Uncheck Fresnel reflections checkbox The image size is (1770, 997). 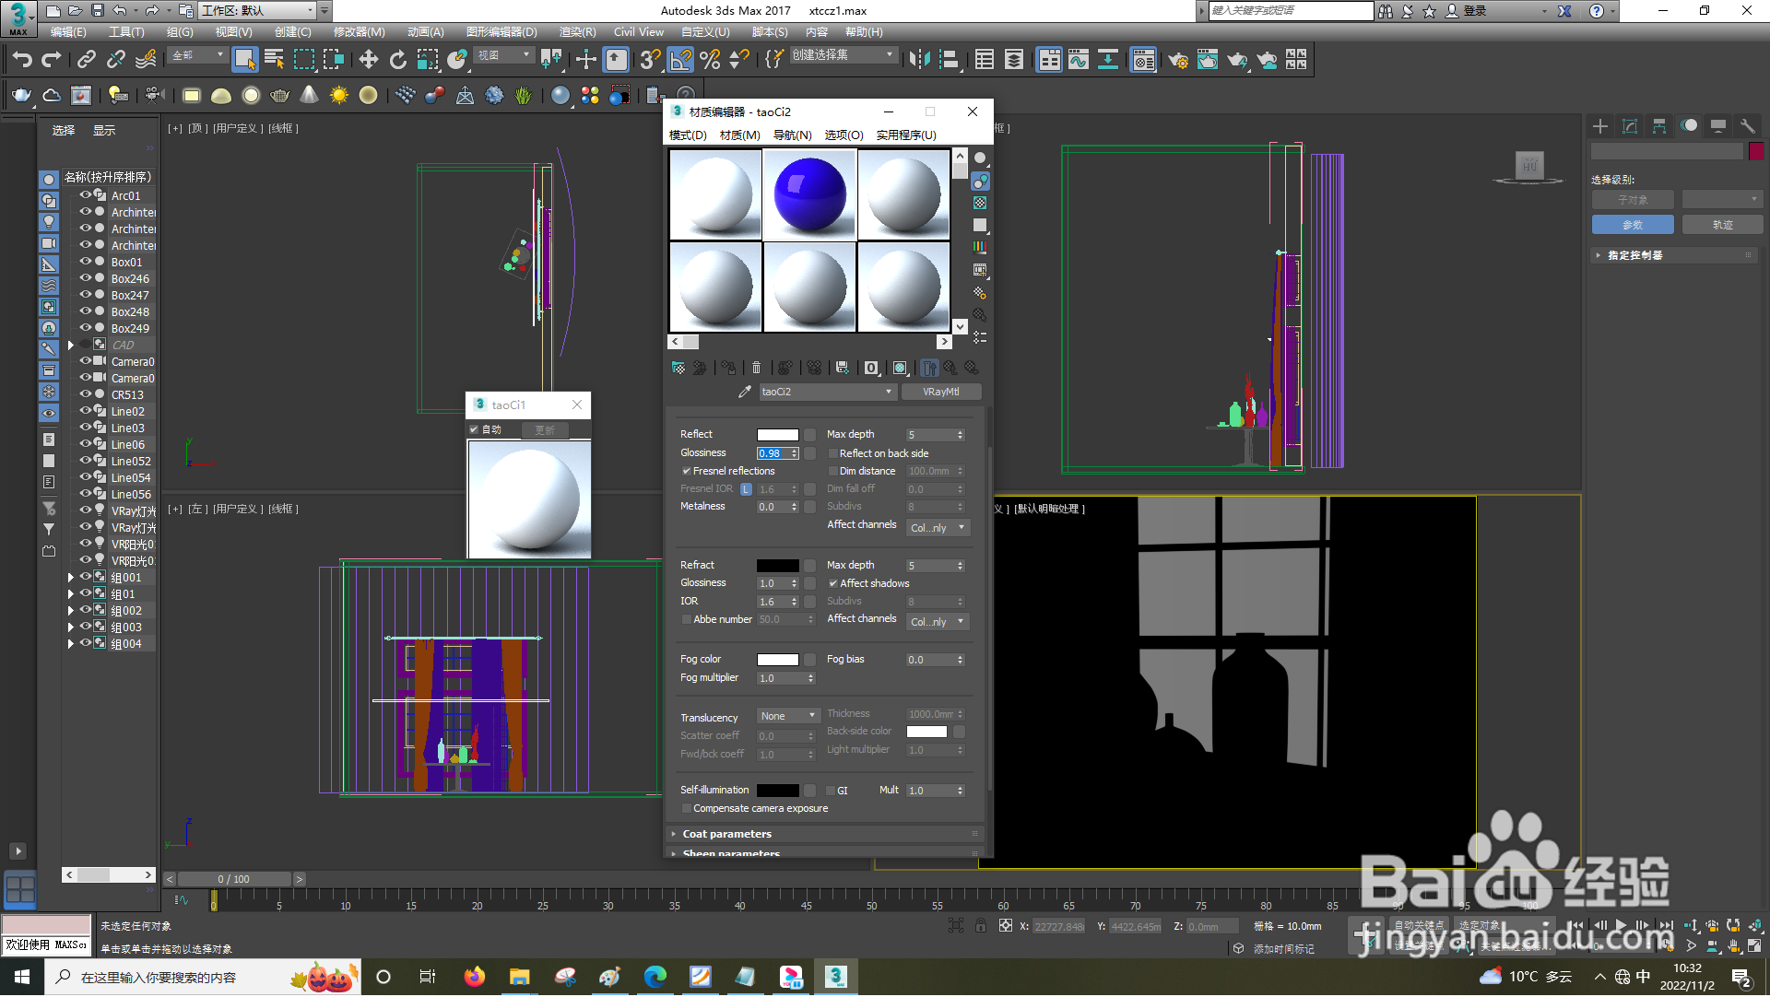[687, 472]
